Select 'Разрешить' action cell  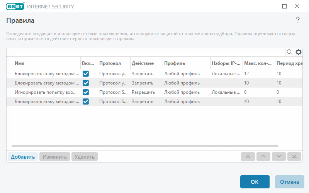click(143, 92)
